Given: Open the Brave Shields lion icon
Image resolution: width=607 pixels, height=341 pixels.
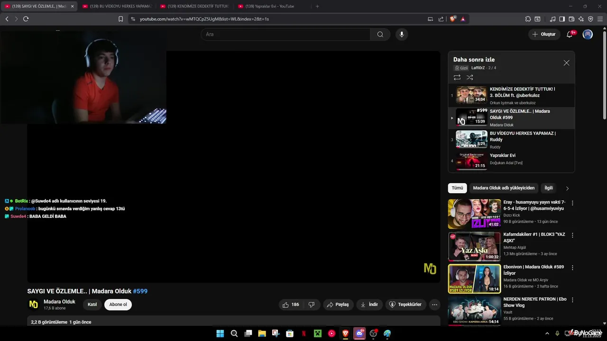Looking at the screenshot, I should [x=453, y=19].
